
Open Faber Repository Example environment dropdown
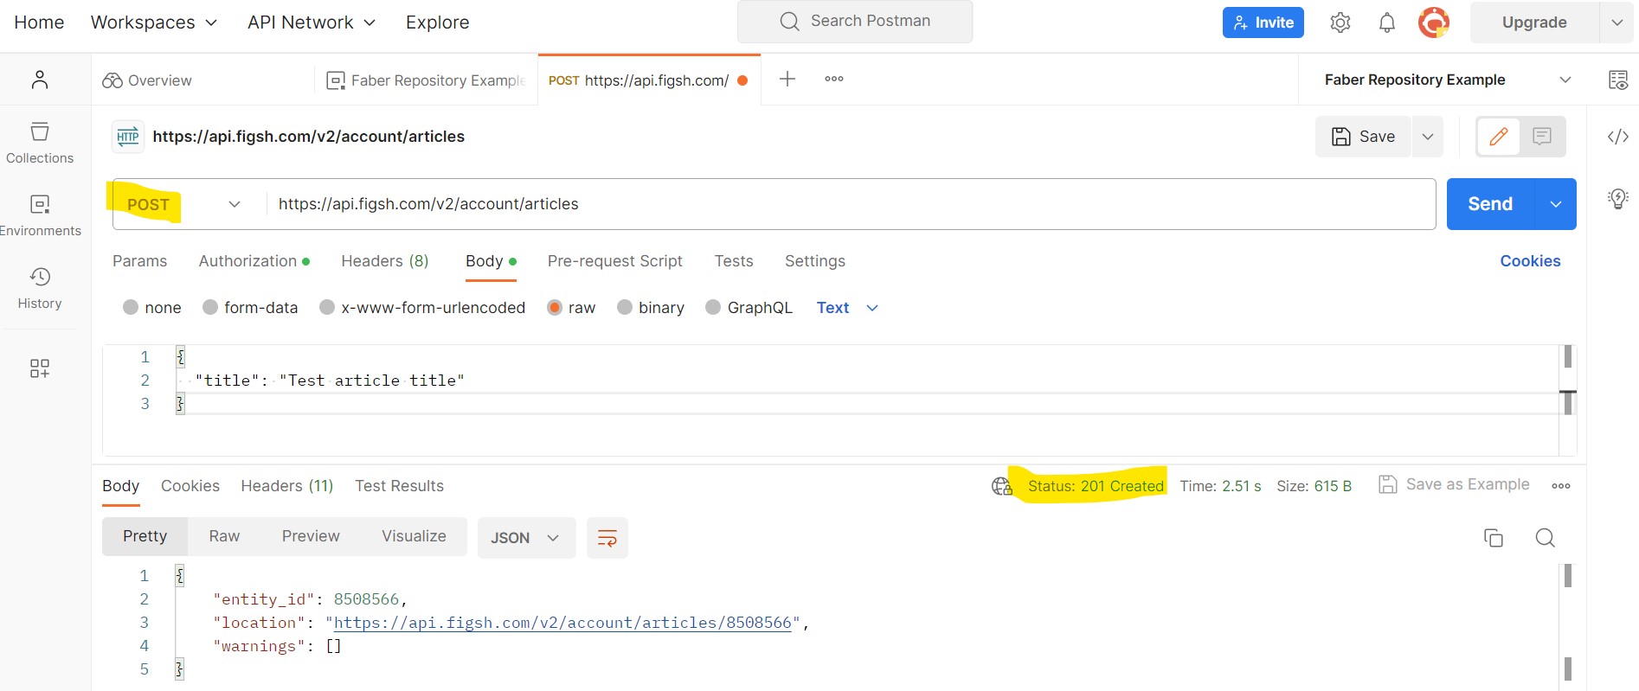[x=1448, y=80]
